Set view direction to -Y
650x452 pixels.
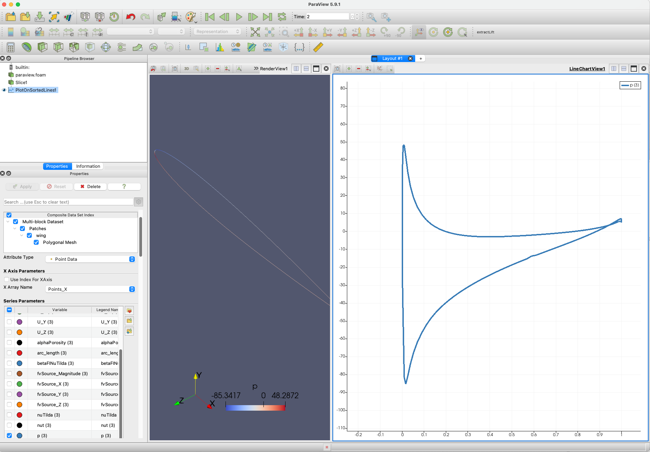342,32
